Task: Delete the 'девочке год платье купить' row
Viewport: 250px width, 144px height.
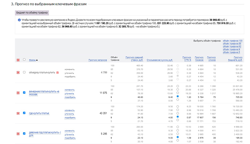Action: click(x=18, y=134)
